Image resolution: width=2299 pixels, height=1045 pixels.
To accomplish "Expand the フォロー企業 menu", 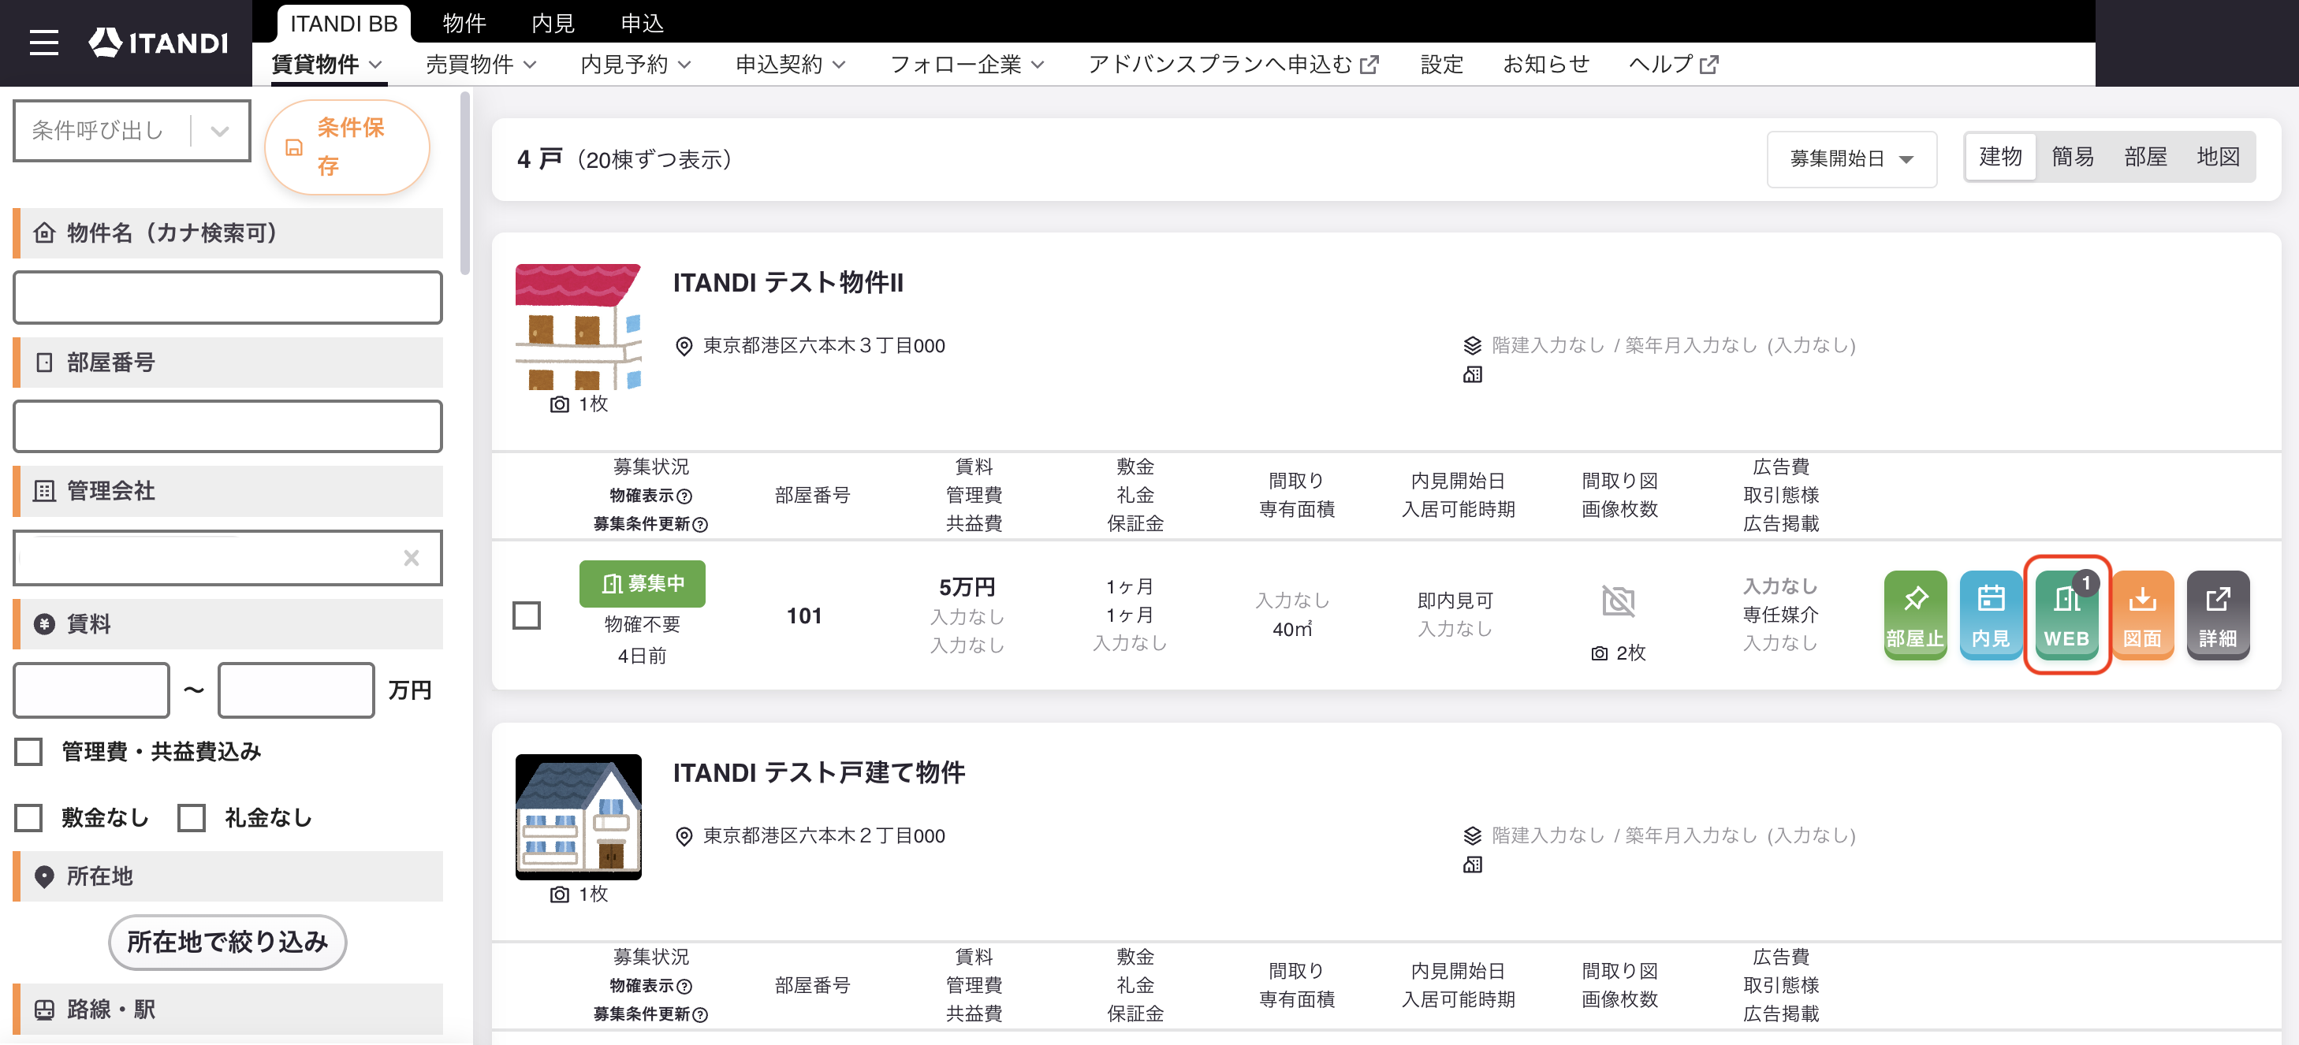I will point(967,65).
